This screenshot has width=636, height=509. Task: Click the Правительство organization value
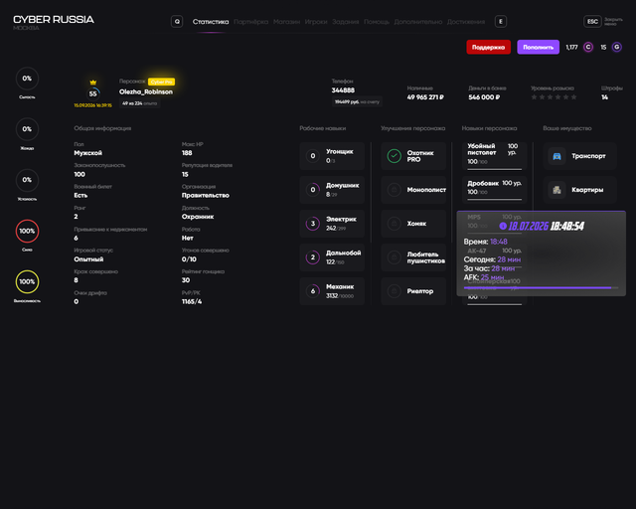[206, 196]
